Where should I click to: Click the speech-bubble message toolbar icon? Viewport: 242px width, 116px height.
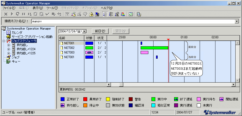(x=85, y=14)
